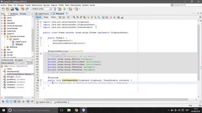The width and height of the screenshot is (202, 113).
Task: Click lostOwnership in the breadcrumb bar
Action: click(x=62, y=102)
